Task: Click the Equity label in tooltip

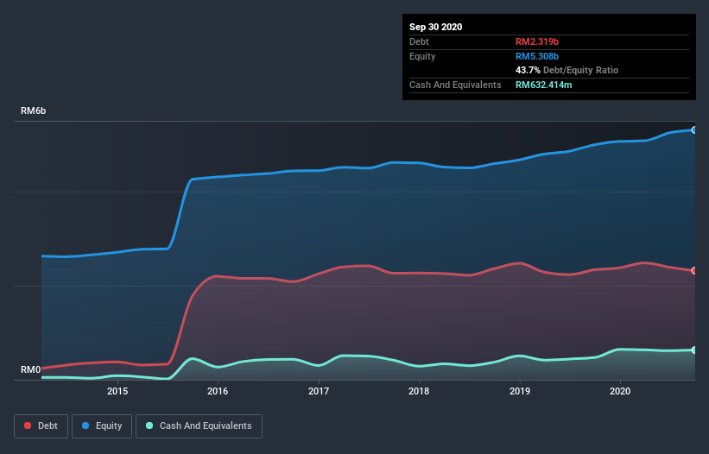Action: tap(422, 56)
